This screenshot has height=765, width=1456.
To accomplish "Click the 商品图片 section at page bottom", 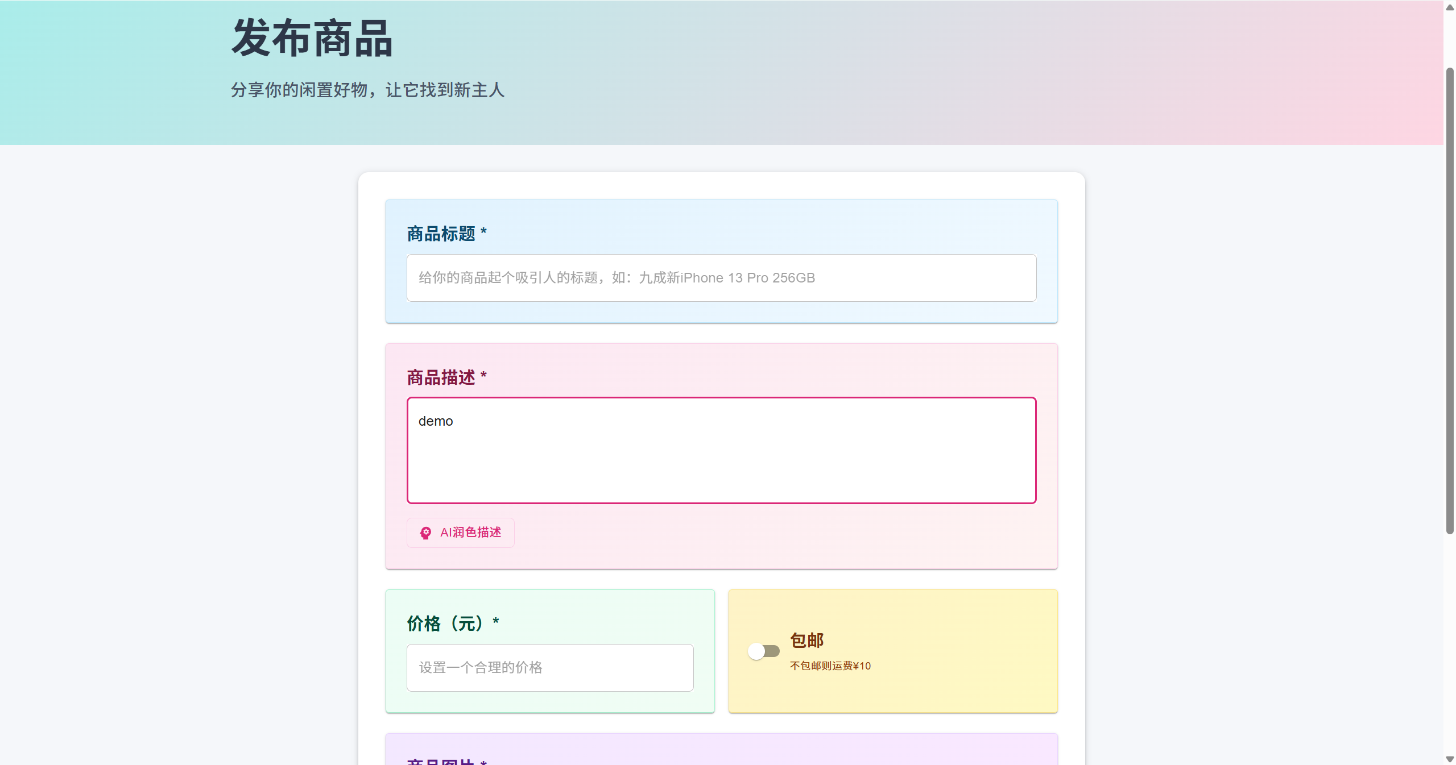I will (x=445, y=762).
